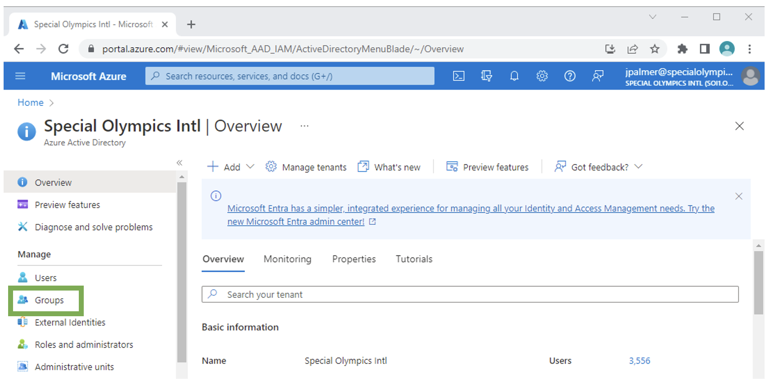The height and width of the screenshot is (391, 770).
Task: Click the top bar feedback icon
Action: (x=598, y=76)
